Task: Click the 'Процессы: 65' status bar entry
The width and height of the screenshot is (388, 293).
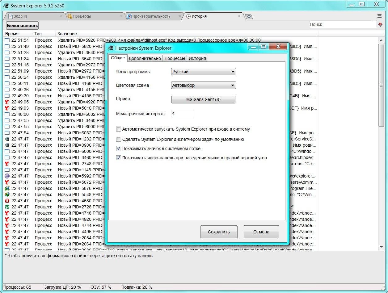Action: tap(17, 287)
